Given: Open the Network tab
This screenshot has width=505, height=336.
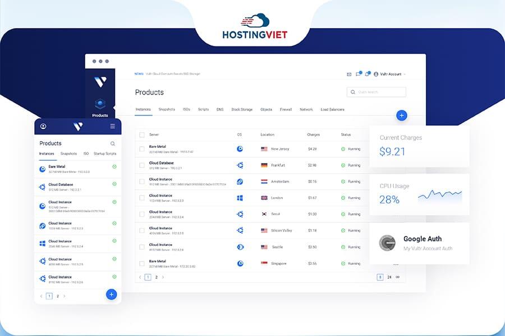Looking at the screenshot, I should pyautogui.click(x=306, y=109).
